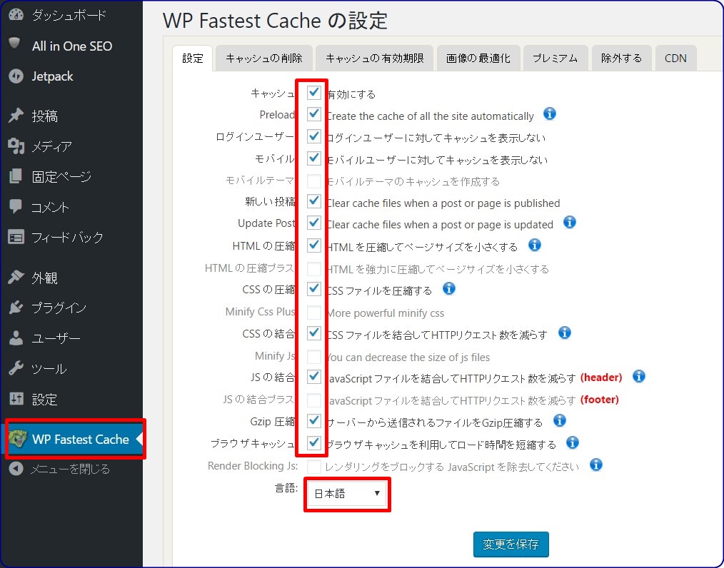Click the sliders icon beside 設定 in sidebar
The width and height of the screenshot is (724, 568).
16,399
